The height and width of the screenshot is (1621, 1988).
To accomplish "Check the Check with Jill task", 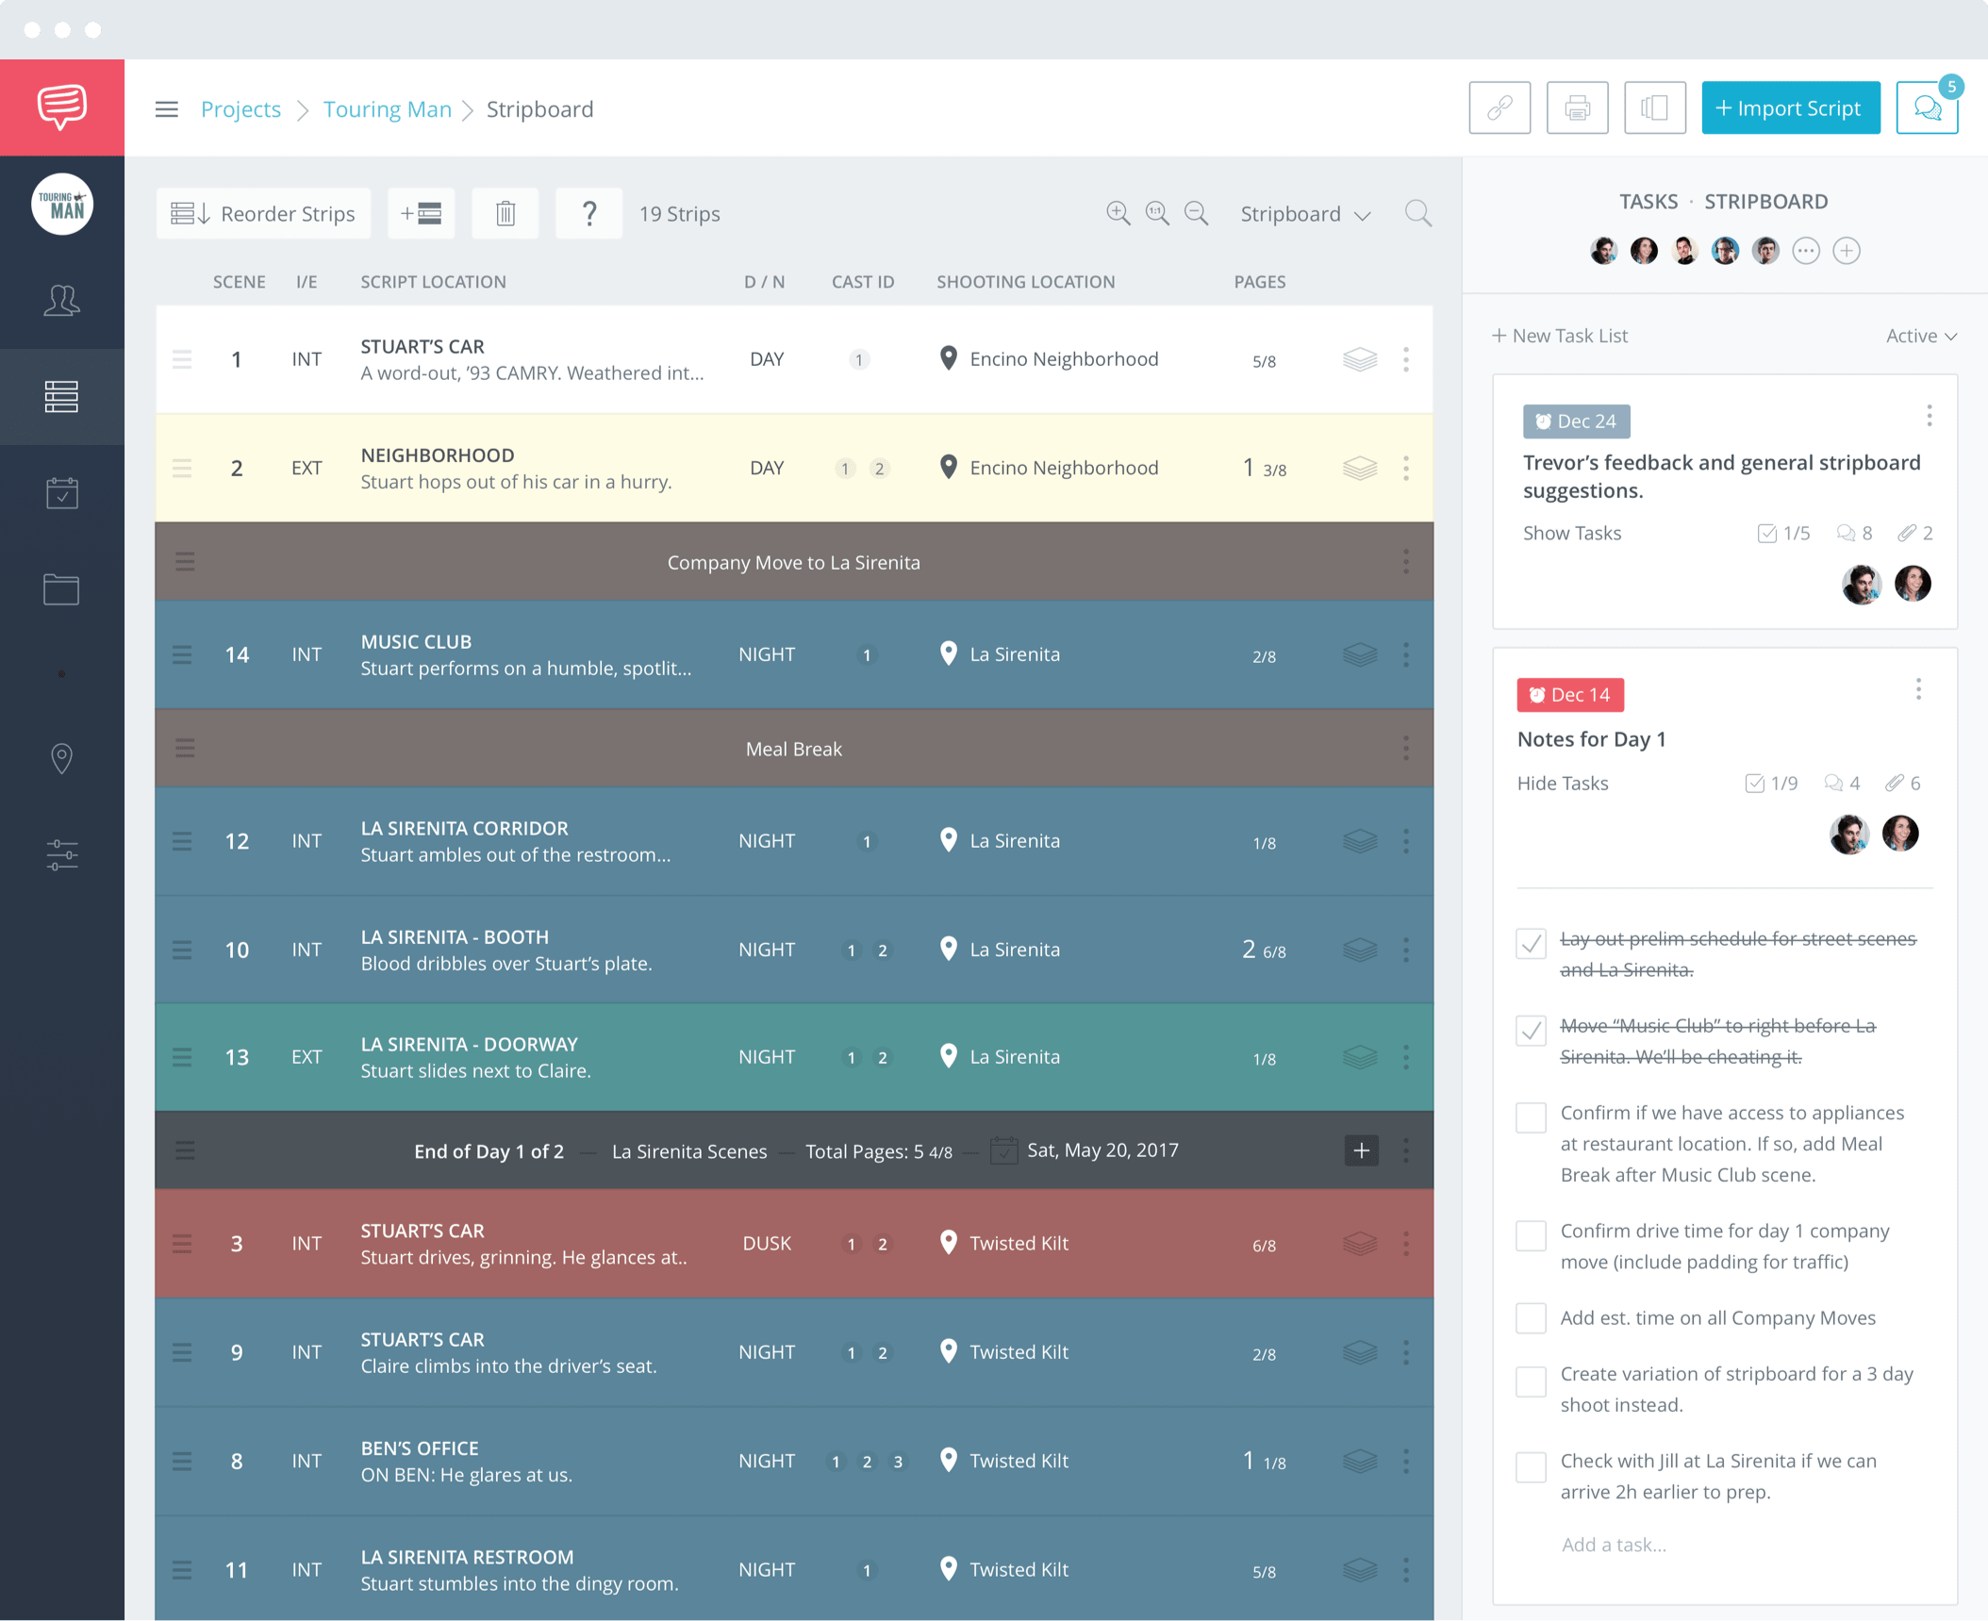I will tap(1532, 1467).
